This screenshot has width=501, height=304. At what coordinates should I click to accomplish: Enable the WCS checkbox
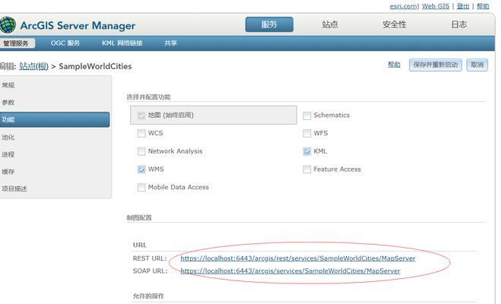141,133
